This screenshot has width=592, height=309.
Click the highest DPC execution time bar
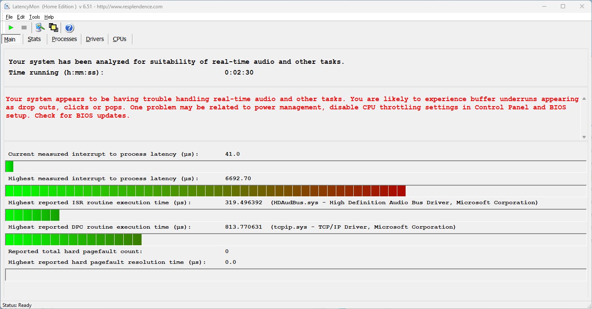tap(296, 239)
